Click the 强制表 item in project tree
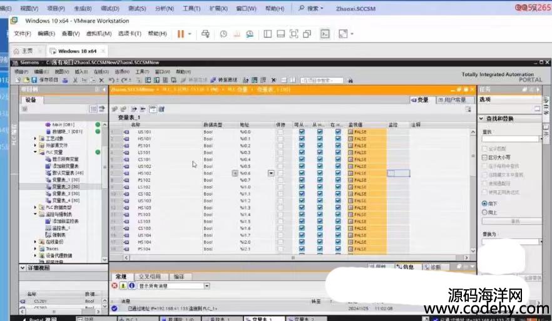Screen dimensions: 552x321 point(59,235)
